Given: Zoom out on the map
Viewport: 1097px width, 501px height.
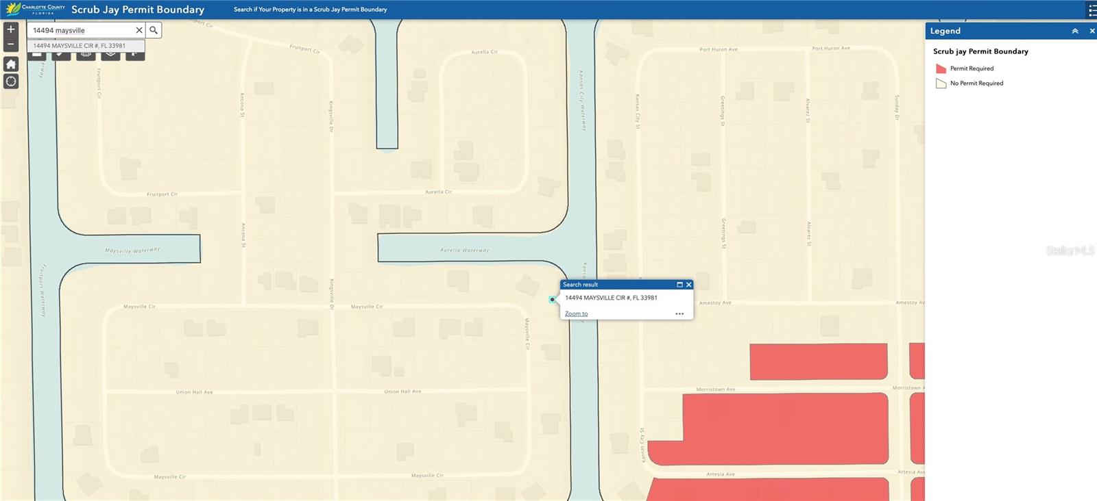Looking at the screenshot, I should click(x=11, y=44).
